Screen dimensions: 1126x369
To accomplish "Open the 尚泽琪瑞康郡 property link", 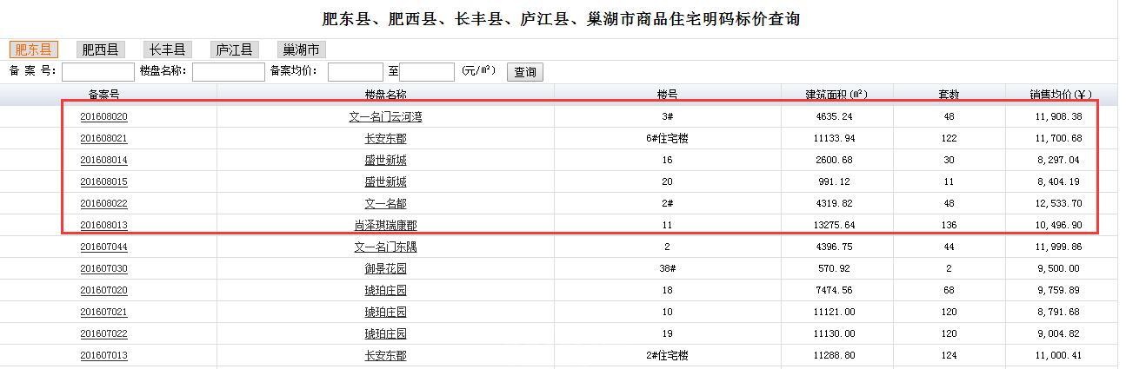I will coord(385,226).
